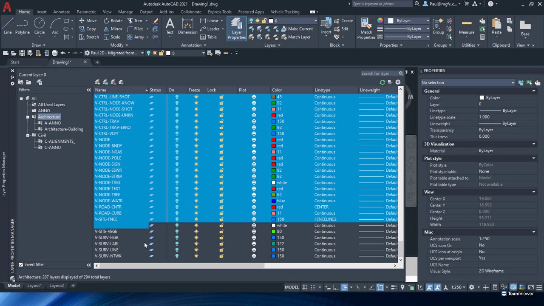The width and height of the screenshot is (544, 306).
Task: Collapse the All filter tree node
Action: point(21,99)
